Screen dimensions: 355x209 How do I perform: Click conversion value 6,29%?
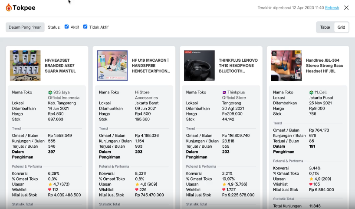coord(53,173)
